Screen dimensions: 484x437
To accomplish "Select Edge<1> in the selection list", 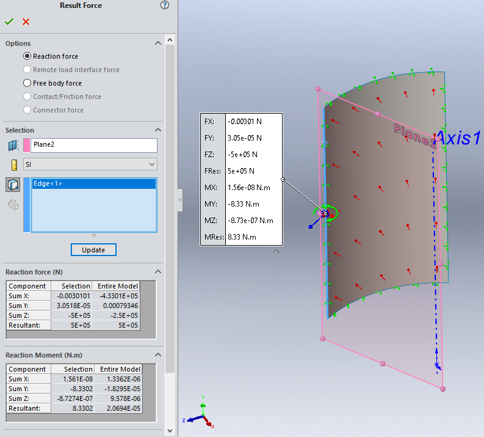I will pyautogui.click(x=93, y=183).
